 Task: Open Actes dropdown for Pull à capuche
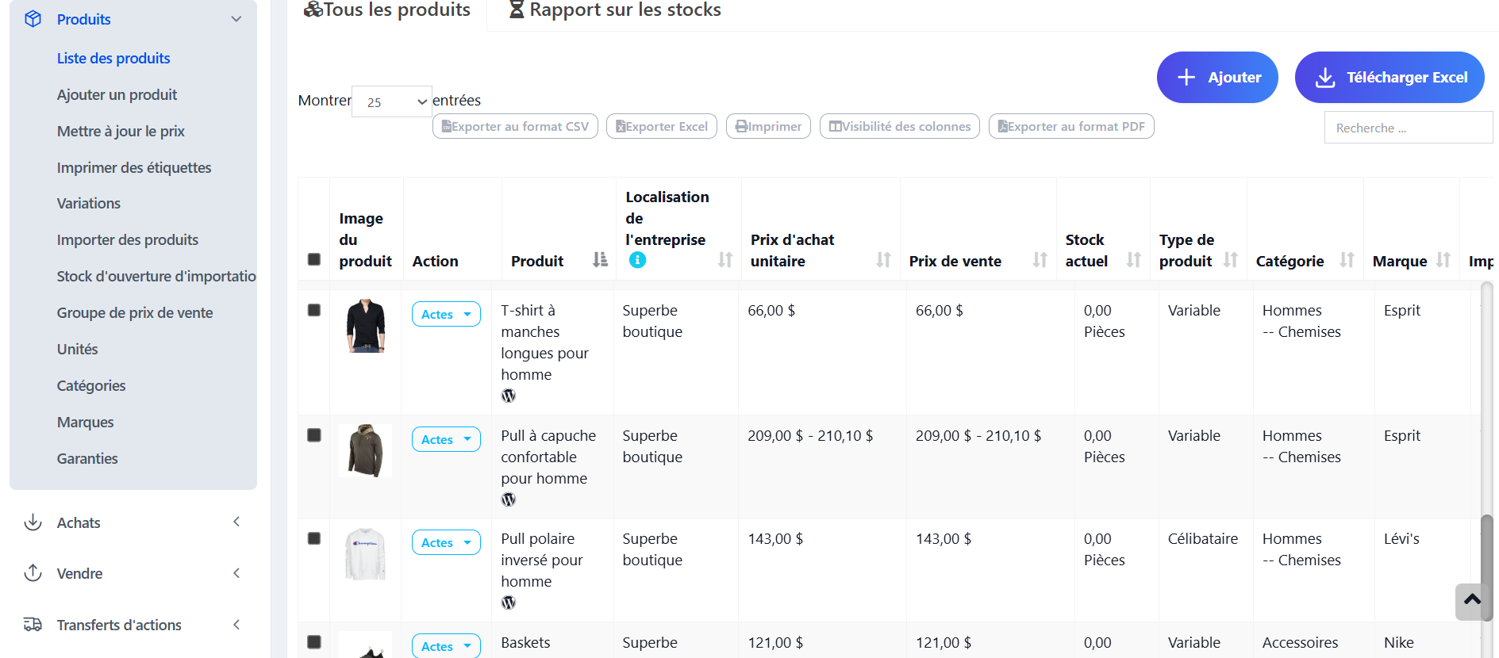(x=446, y=439)
